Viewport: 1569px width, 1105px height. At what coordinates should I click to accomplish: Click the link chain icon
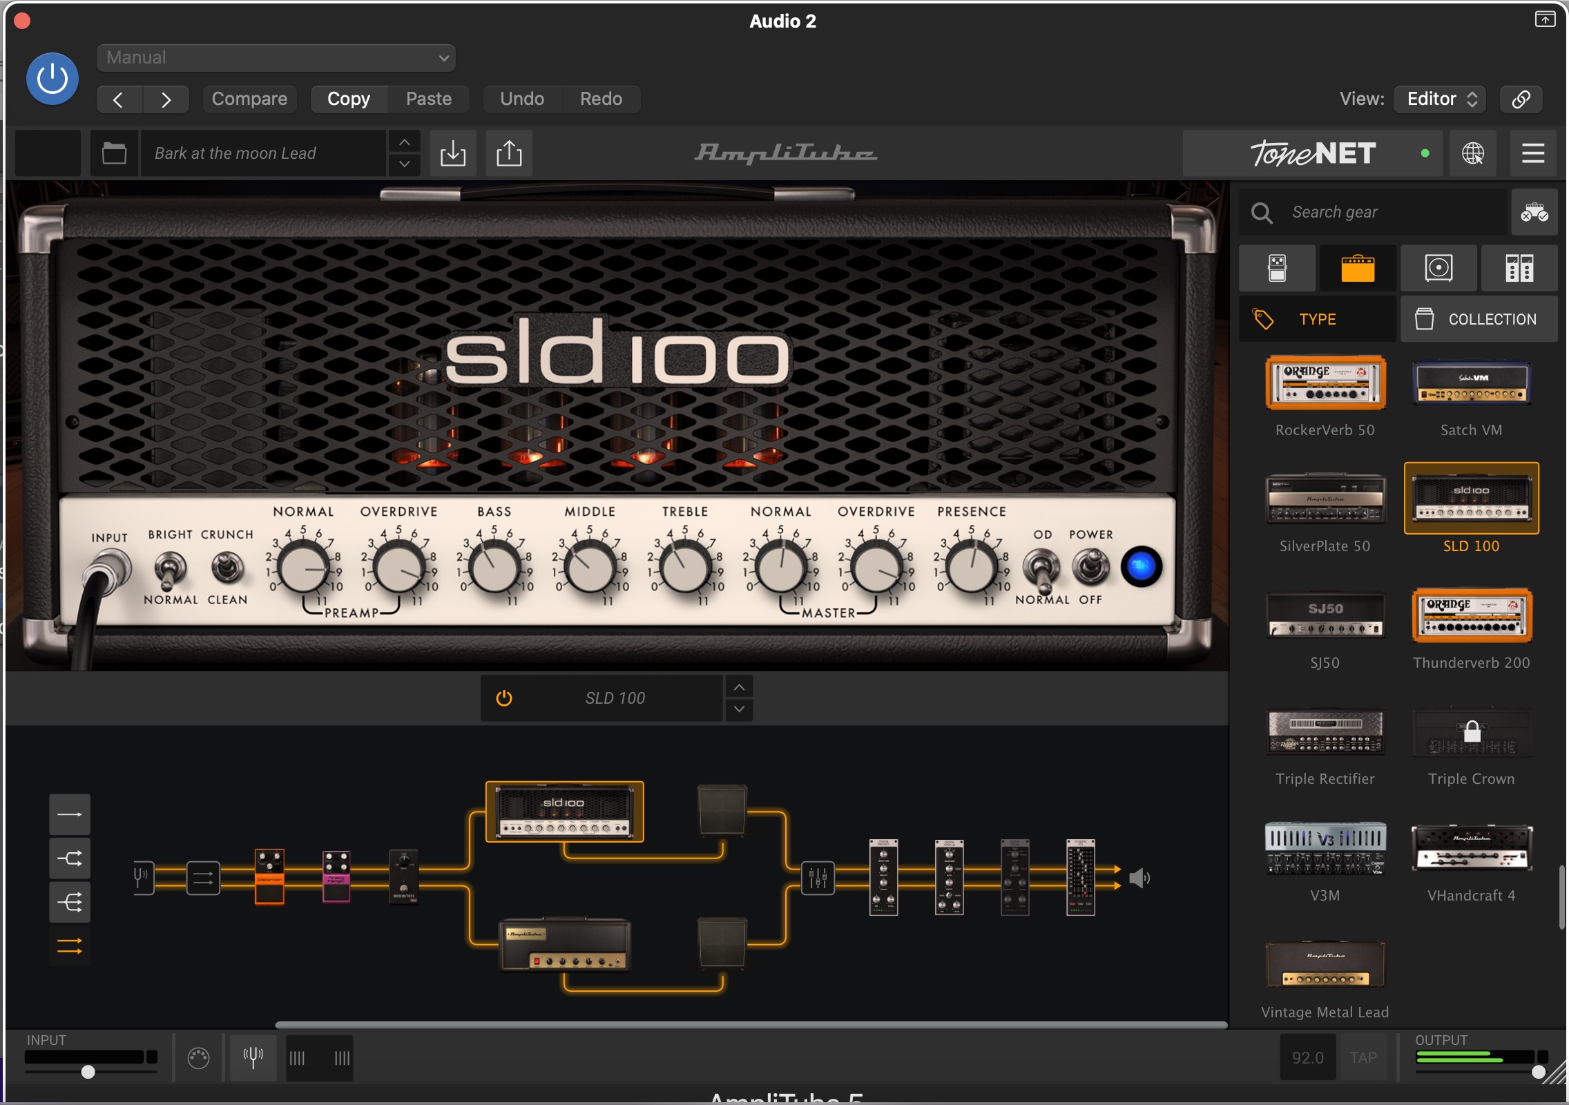(1521, 99)
